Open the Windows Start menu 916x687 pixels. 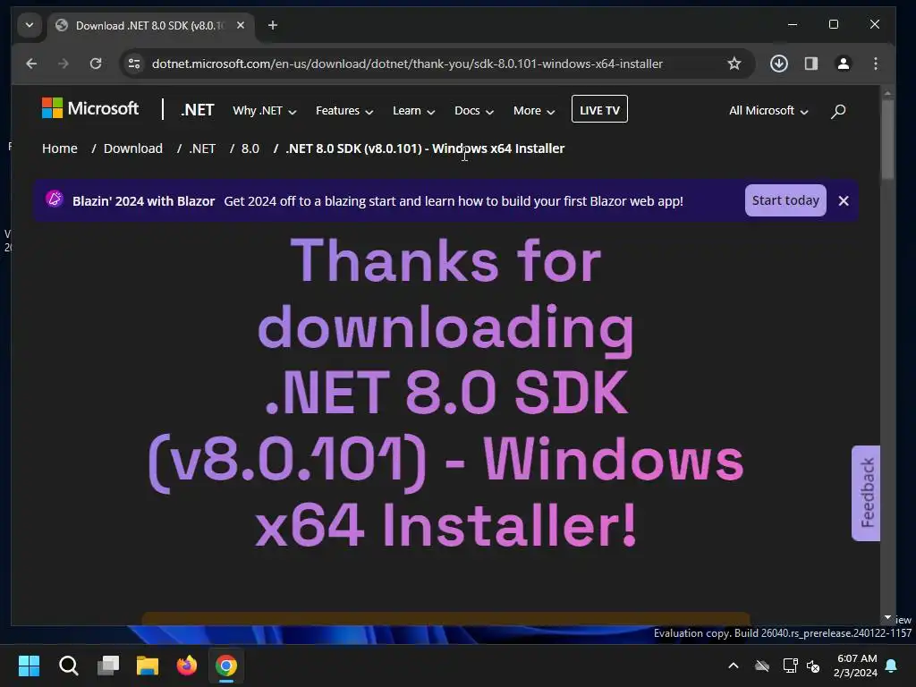[29, 666]
